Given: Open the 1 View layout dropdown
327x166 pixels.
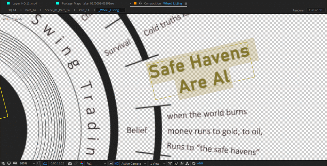Looking at the screenshot, I should tap(157, 163).
